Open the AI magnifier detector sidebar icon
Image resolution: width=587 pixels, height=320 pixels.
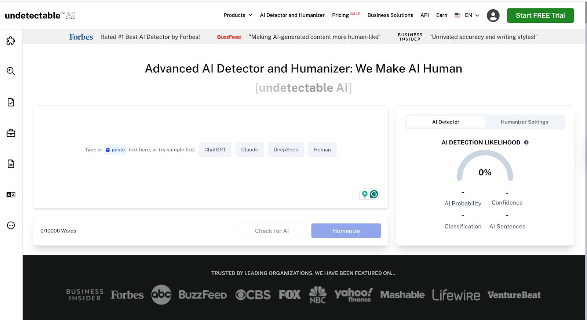(11, 71)
